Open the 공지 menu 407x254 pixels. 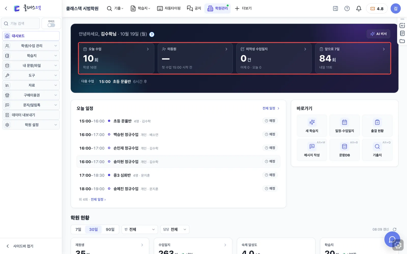[194, 8]
